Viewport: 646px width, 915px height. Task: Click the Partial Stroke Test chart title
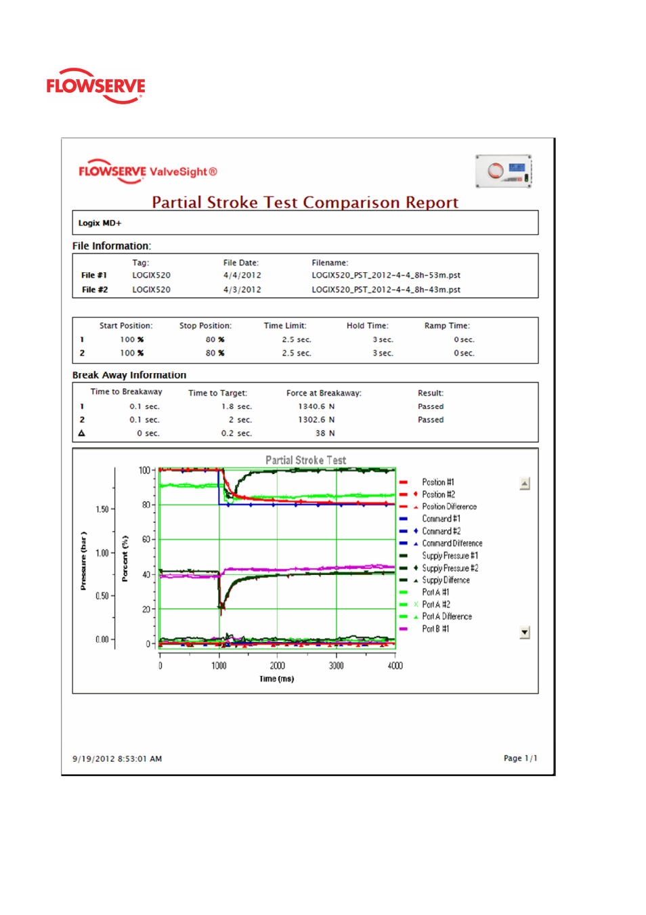pyautogui.click(x=305, y=460)
